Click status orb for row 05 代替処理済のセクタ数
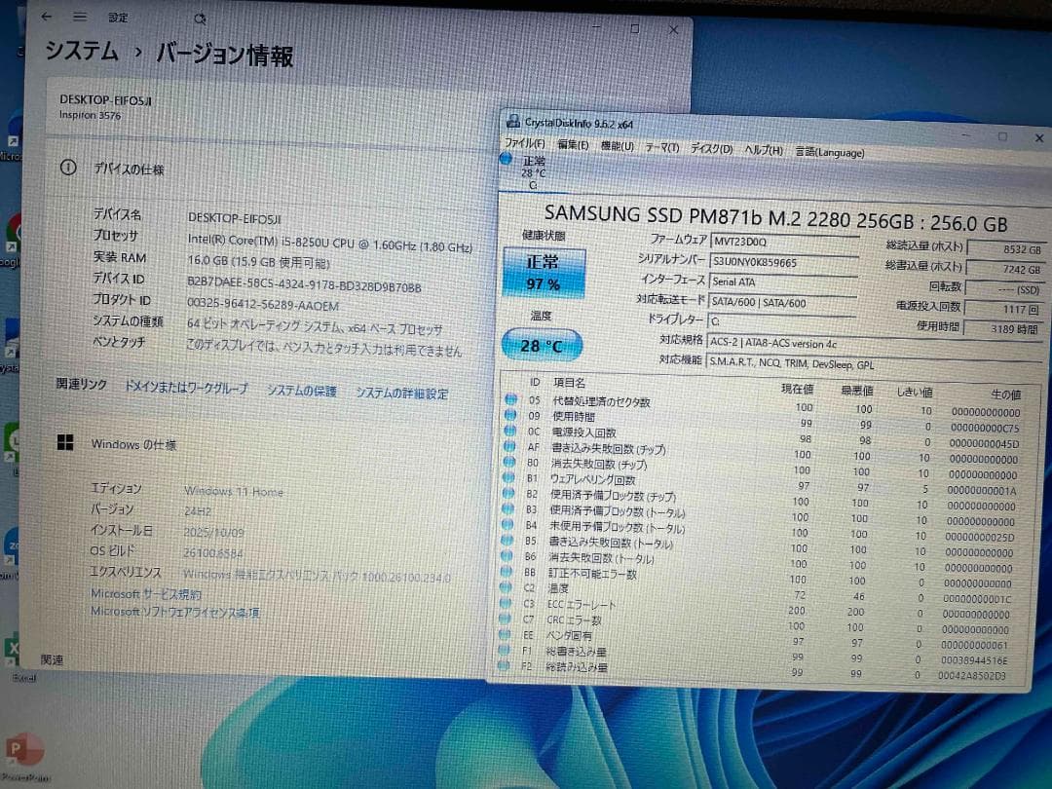The image size is (1052, 789). 510,400
